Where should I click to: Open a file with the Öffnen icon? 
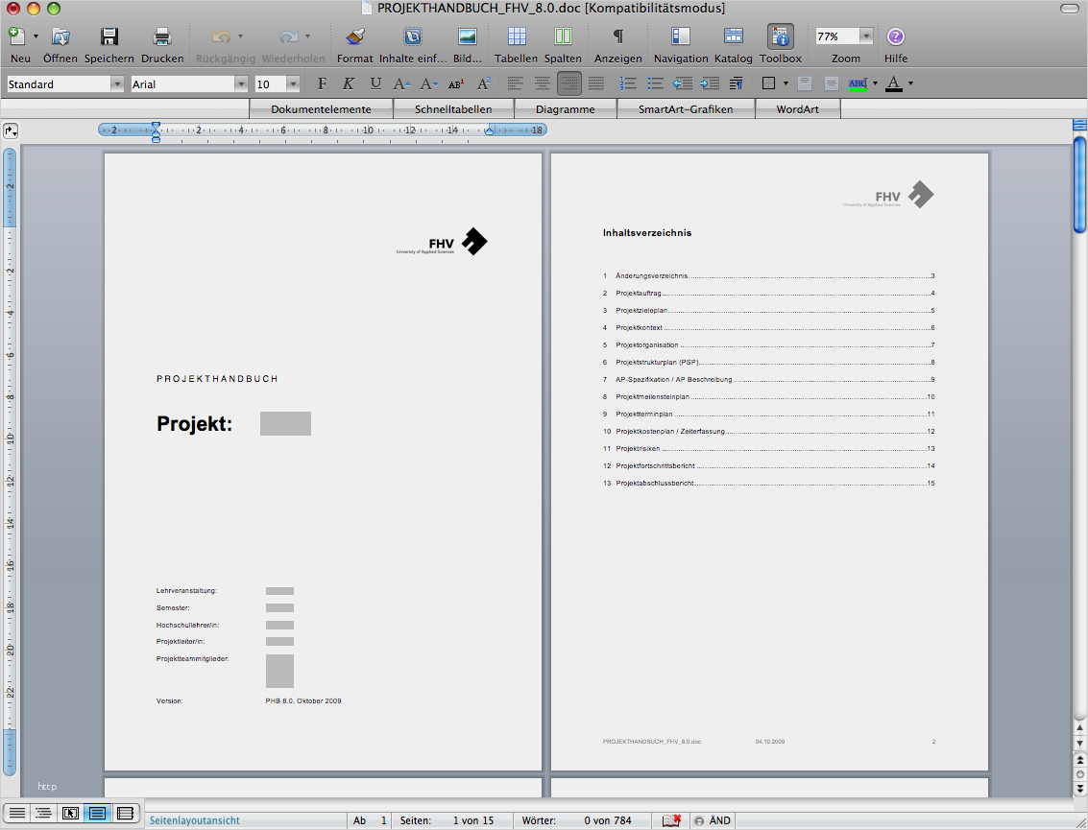click(x=60, y=36)
